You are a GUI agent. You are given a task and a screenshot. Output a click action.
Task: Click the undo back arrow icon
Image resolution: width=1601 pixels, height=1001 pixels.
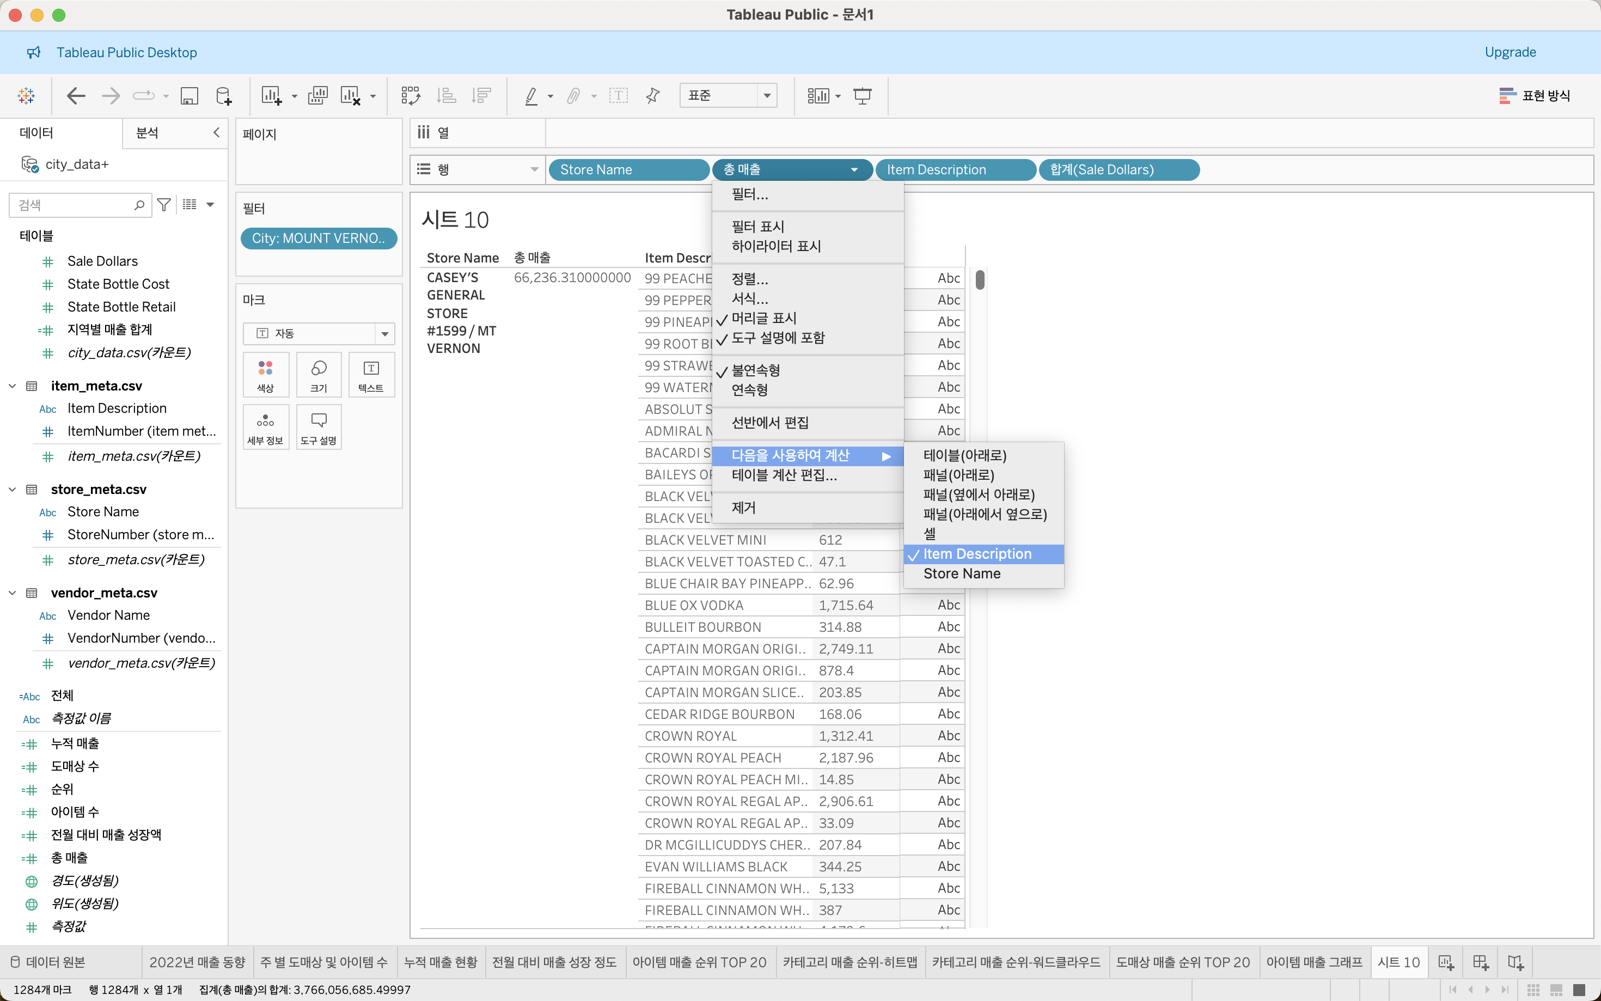(76, 96)
